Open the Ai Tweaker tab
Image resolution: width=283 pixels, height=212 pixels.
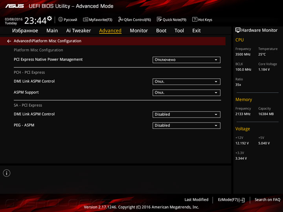tap(79, 31)
